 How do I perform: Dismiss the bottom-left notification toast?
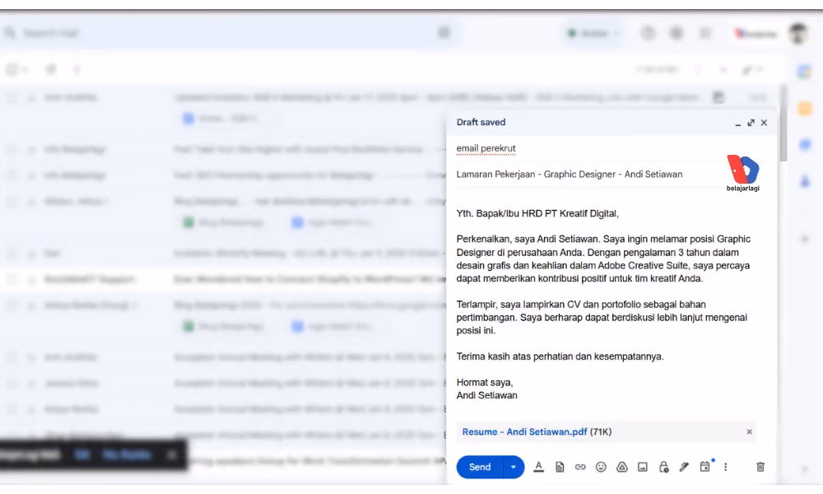click(171, 455)
